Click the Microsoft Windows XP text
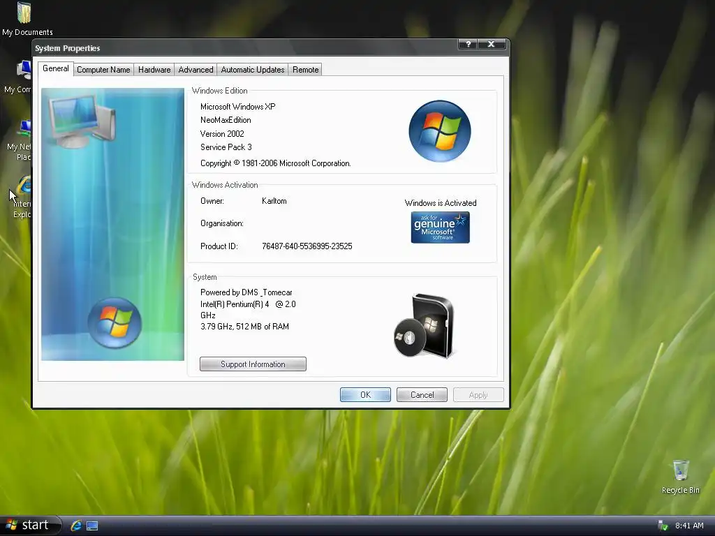The image size is (715, 536). [237, 107]
